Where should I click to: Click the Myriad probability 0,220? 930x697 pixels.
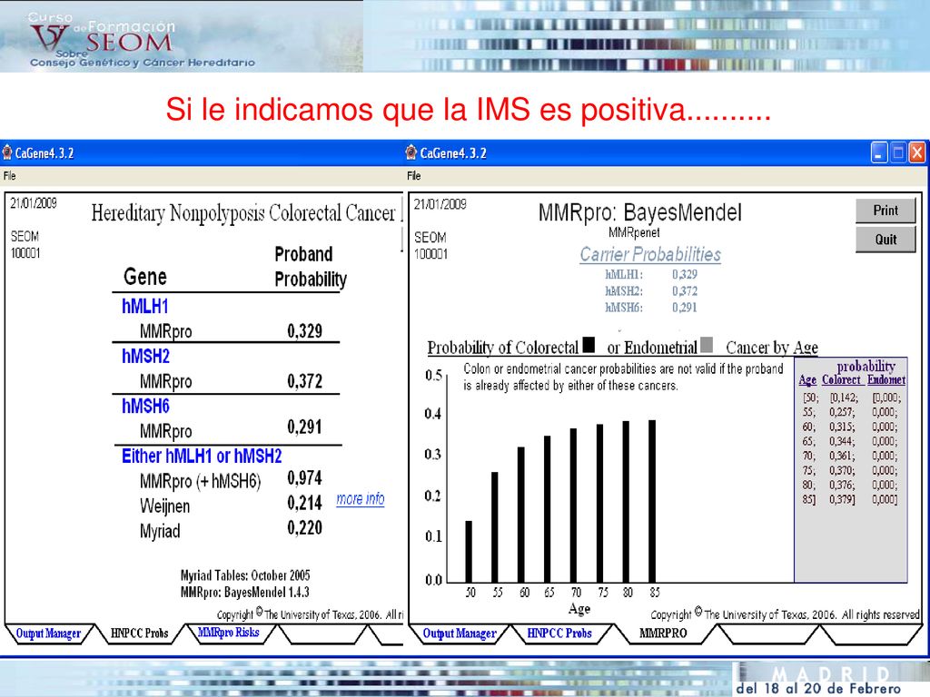point(305,527)
